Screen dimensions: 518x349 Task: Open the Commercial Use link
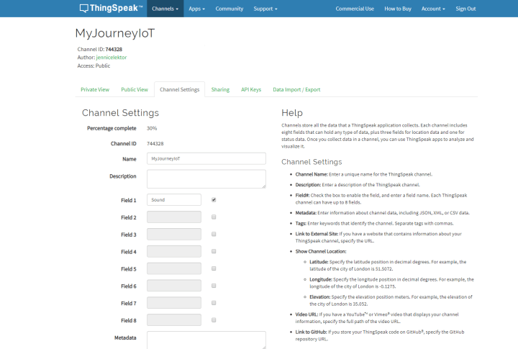[x=355, y=9]
